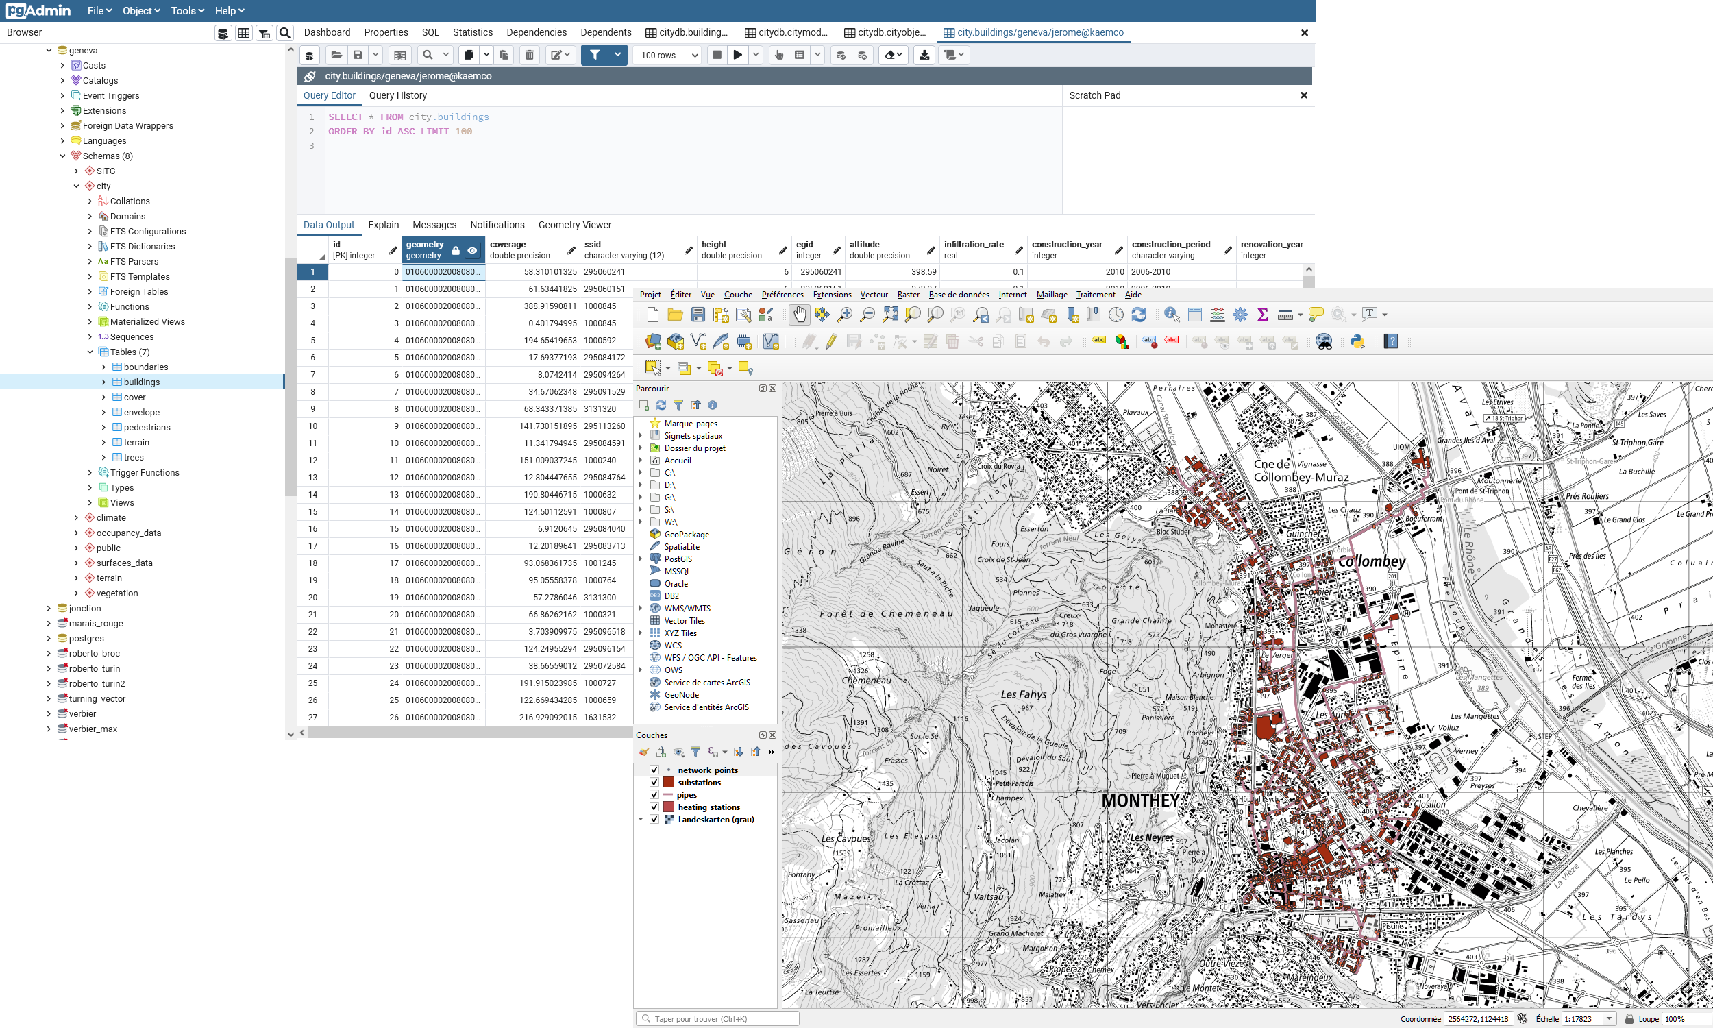Select the QGIS Pan Map hand tool
The image size is (1713, 1028).
(799, 315)
